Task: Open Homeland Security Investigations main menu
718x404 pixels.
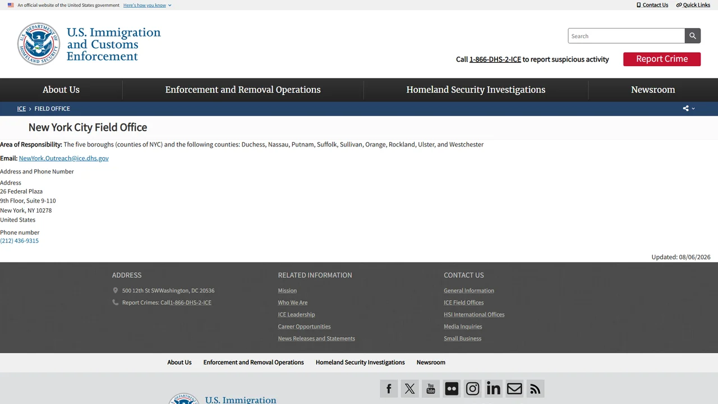Action: coord(476,90)
